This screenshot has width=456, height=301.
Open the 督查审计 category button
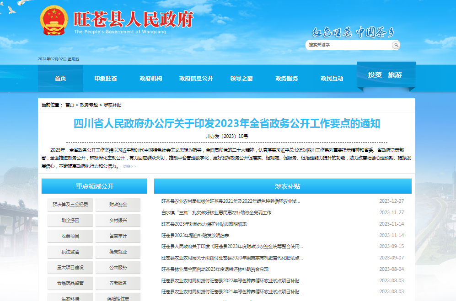click(x=118, y=236)
